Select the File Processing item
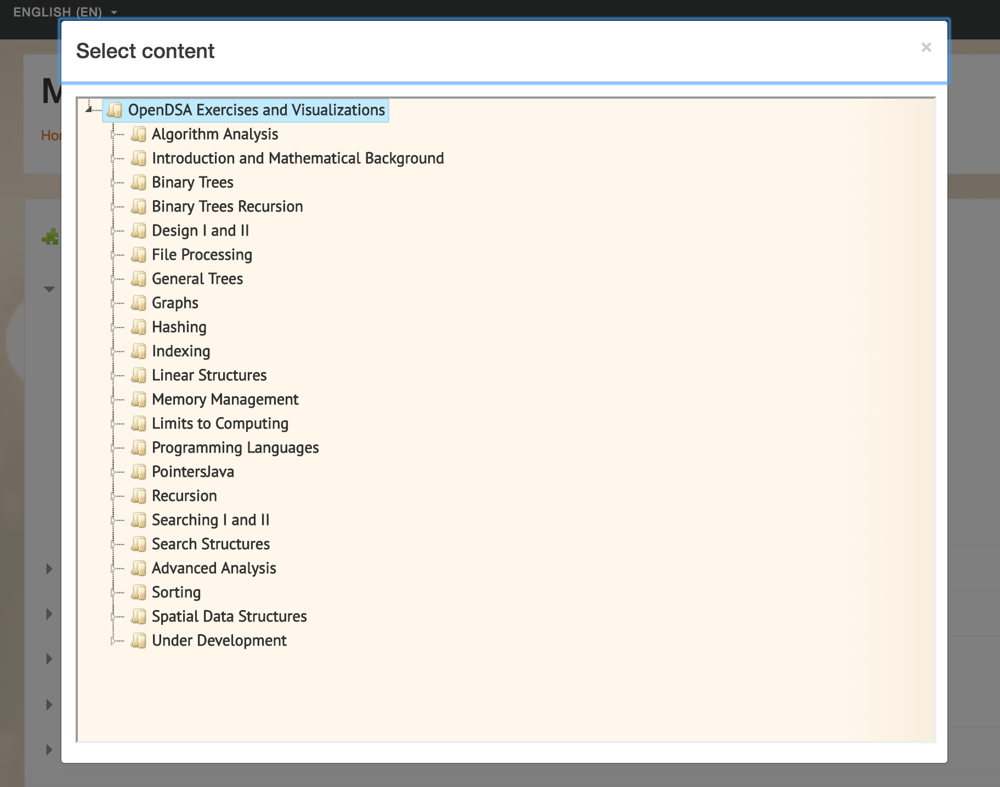Screen dimensions: 1000x787 [202, 255]
